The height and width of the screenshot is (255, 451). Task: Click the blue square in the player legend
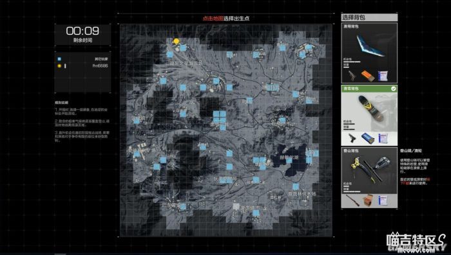[59, 59]
